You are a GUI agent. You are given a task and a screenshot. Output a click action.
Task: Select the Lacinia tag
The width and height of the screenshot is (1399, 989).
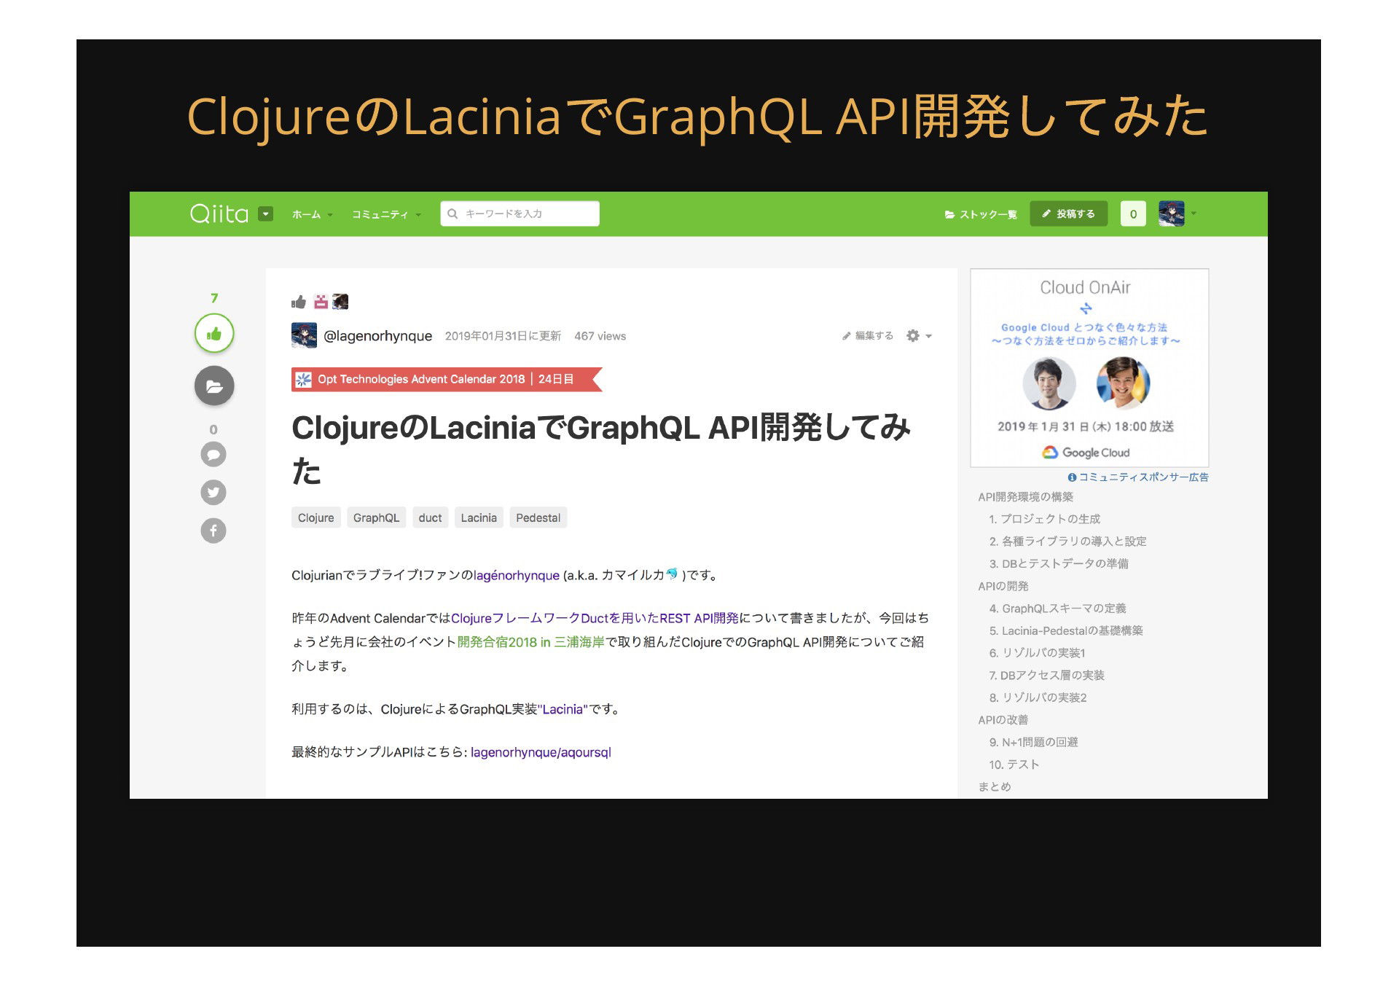(x=479, y=518)
